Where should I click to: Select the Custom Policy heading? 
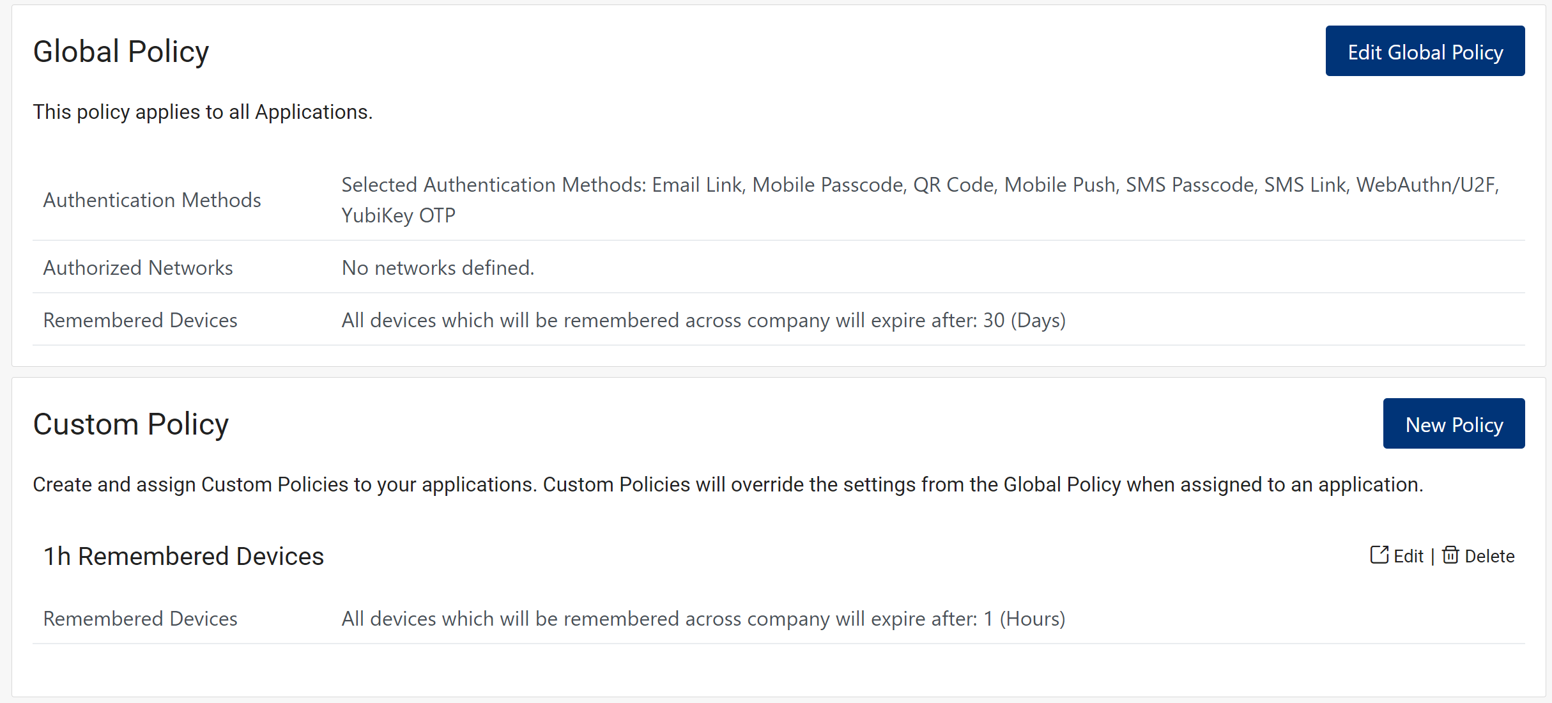click(x=130, y=424)
